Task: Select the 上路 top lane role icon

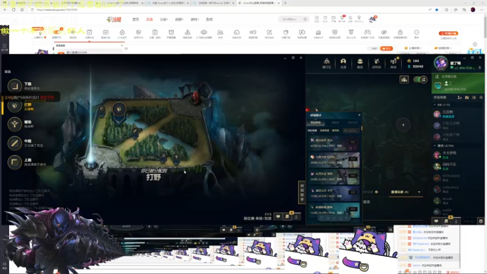Action: [x=15, y=162]
